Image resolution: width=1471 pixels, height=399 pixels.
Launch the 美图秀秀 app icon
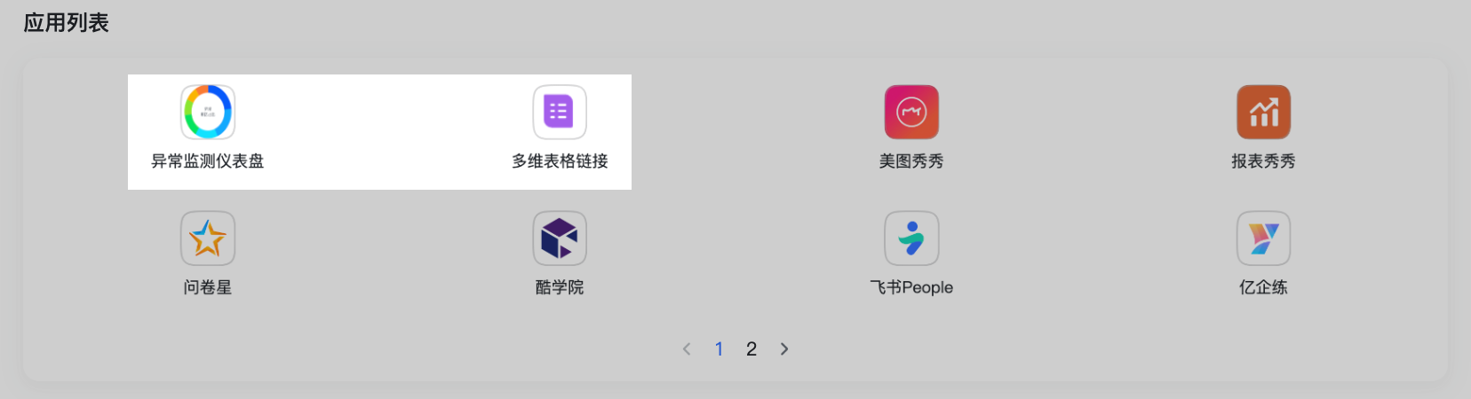pos(911,113)
